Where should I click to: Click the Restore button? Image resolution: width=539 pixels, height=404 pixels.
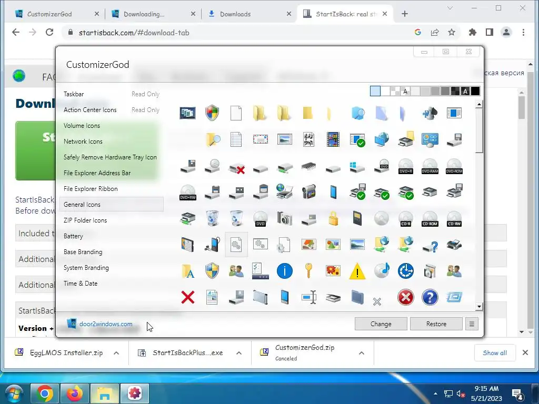coord(436,324)
